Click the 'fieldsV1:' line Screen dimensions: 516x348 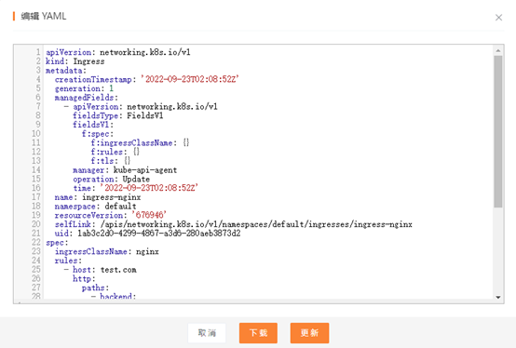coord(93,125)
